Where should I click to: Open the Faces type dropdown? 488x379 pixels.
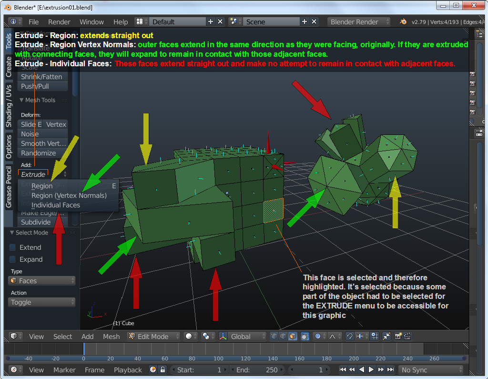42,281
